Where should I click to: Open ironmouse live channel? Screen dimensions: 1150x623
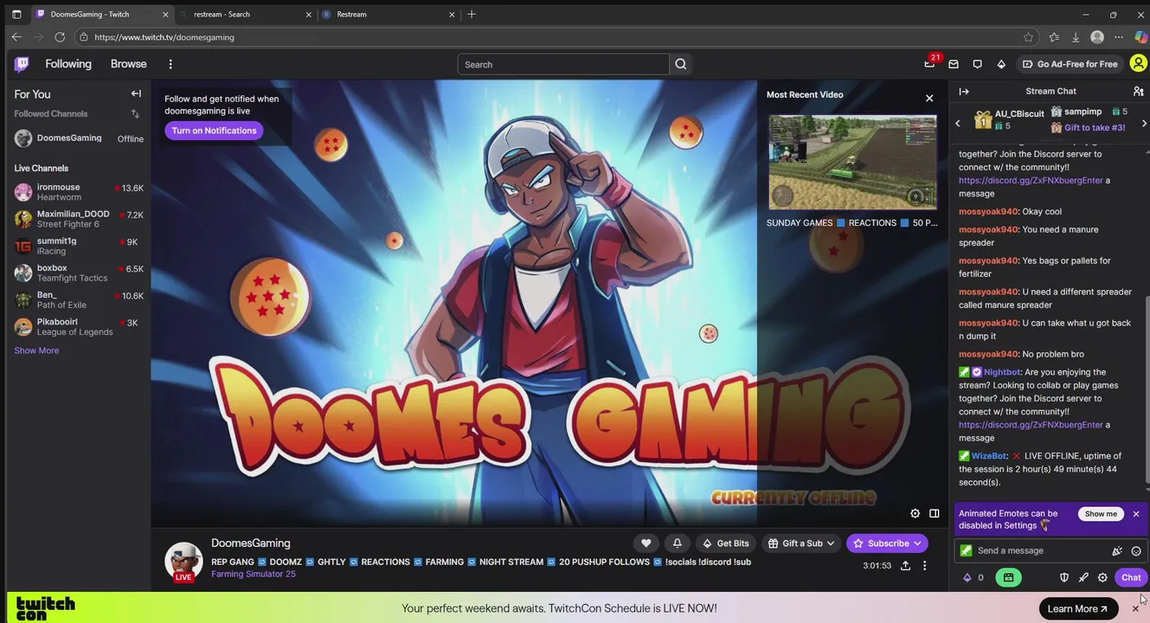(79, 192)
